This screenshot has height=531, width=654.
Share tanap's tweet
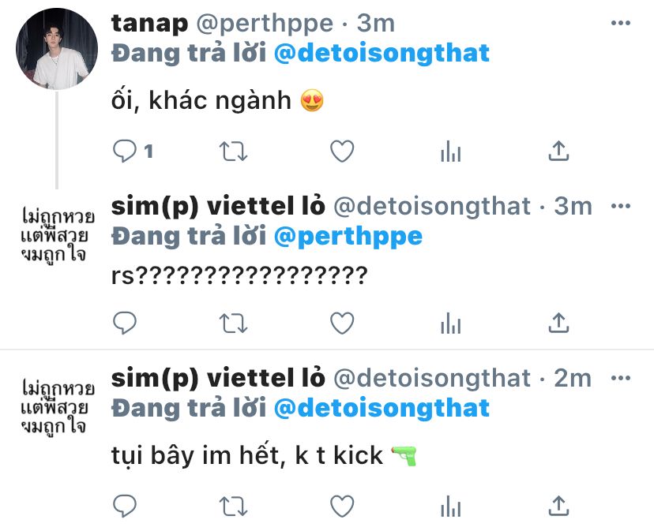558,150
